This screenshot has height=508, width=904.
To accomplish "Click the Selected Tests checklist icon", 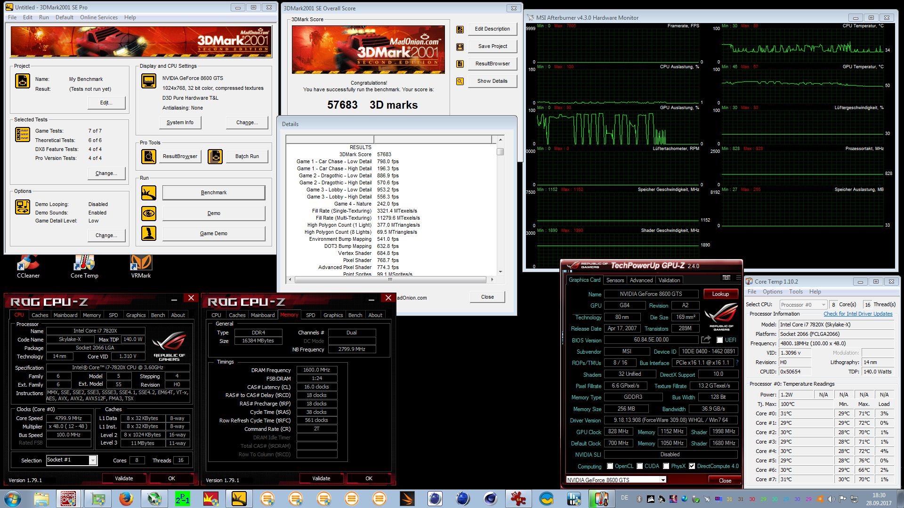I will 23,135.
